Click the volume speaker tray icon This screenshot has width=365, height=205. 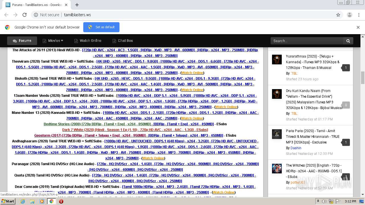click(x=324, y=201)
